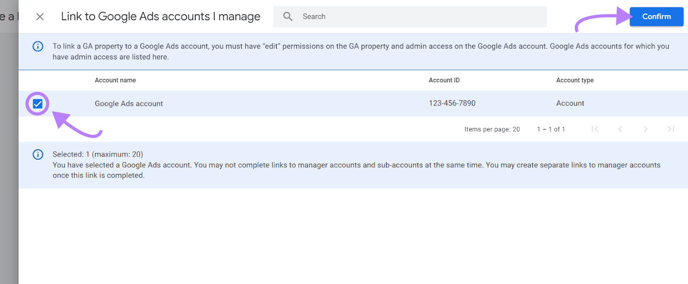The image size is (688, 284).
Task: Click the dialog title Link to Google Ads
Action: tap(161, 16)
